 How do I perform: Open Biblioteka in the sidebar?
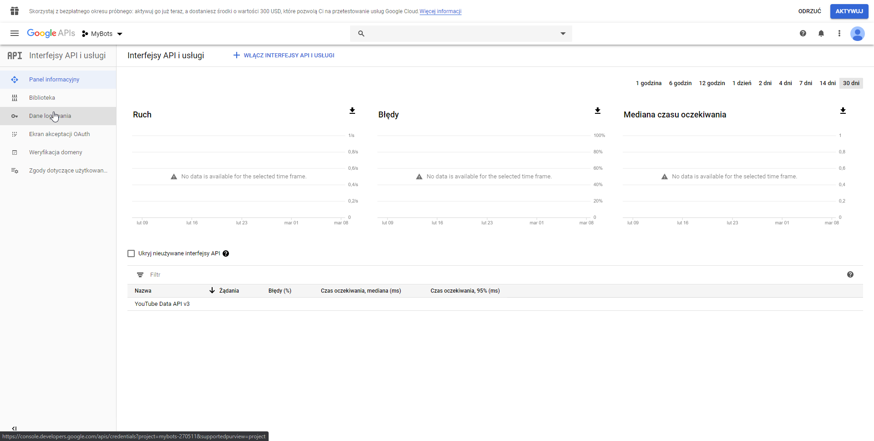pyautogui.click(x=42, y=98)
